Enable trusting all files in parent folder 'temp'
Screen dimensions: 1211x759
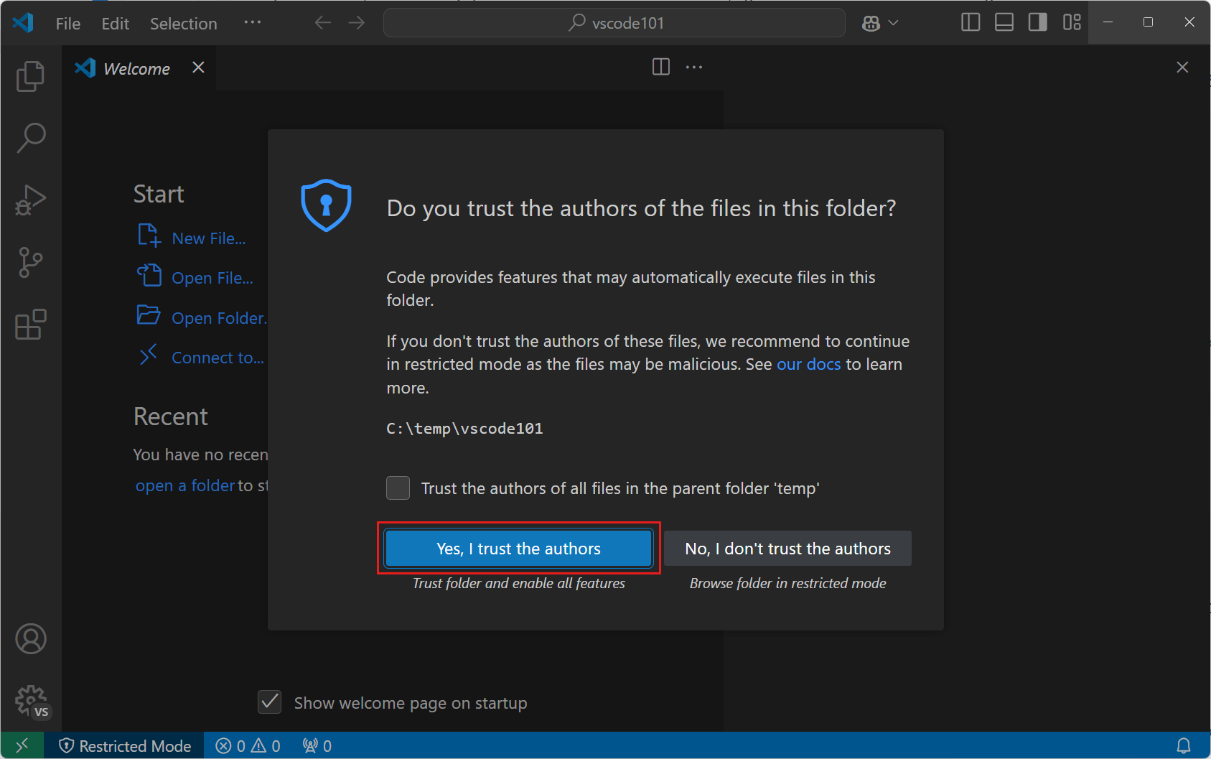pyautogui.click(x=398, y=488)
